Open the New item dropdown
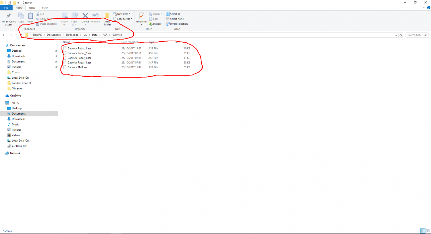Viewport: 431px width, 234px height. click(122, 14)
